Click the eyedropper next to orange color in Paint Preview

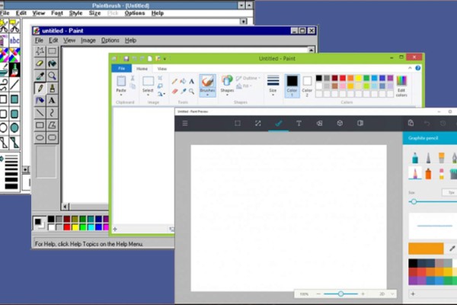(452, 249)
